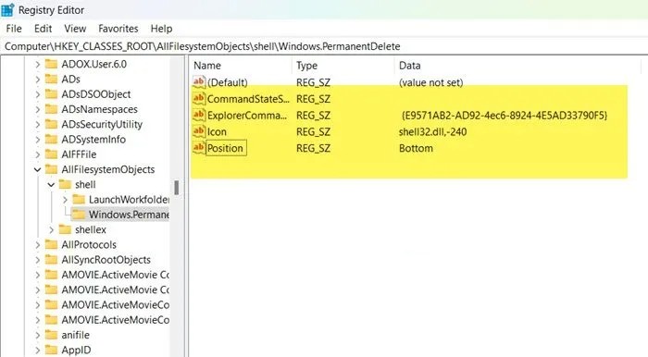The width and height of the screenshot is (648, 357).
Task: Click the Position value's string icon
Action: click(x=199, y=148)
